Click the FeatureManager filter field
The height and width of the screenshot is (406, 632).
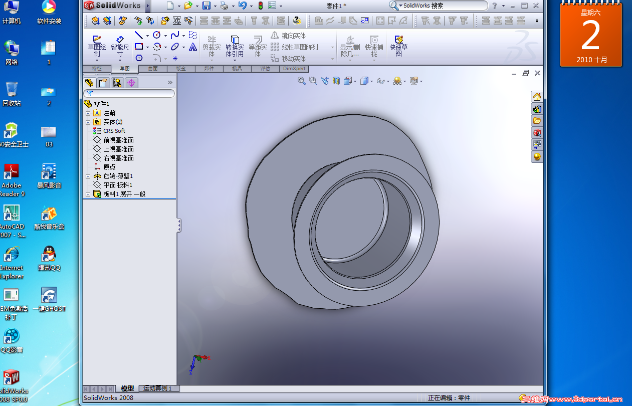(129, 93)
